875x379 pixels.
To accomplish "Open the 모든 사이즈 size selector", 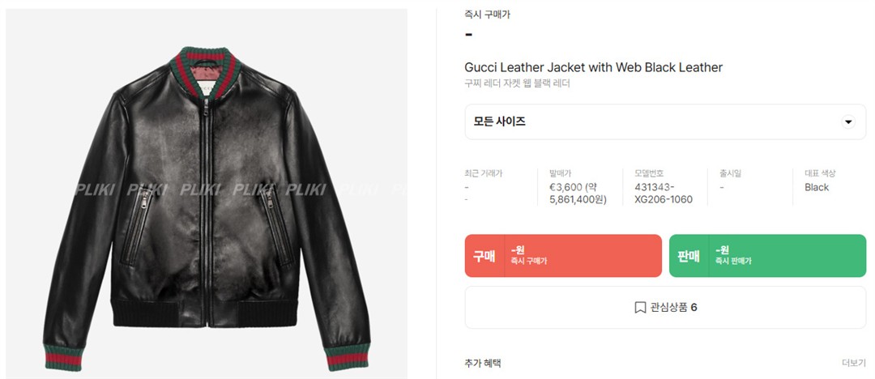I will coord(665,121).
